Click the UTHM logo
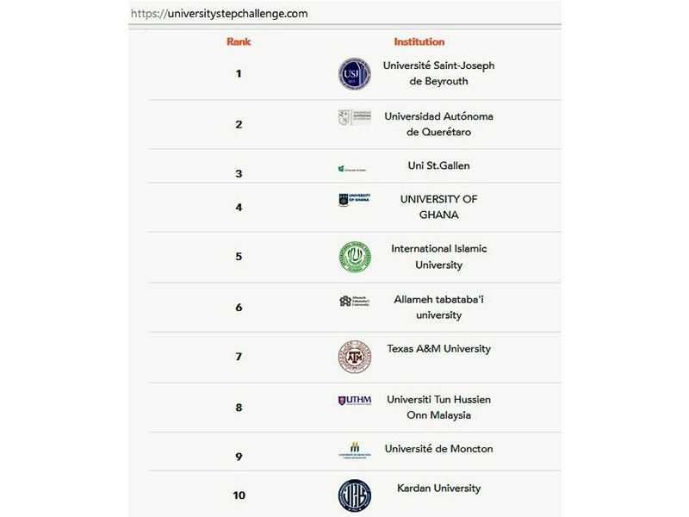Image resolution: width=689 pixels, height=517 pixels. click(355, 400)
